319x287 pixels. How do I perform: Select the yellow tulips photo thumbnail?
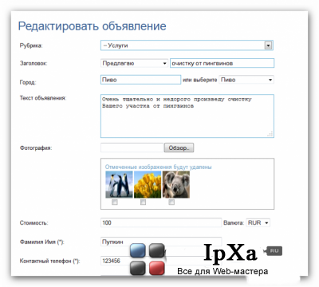[x=148, y=184]
